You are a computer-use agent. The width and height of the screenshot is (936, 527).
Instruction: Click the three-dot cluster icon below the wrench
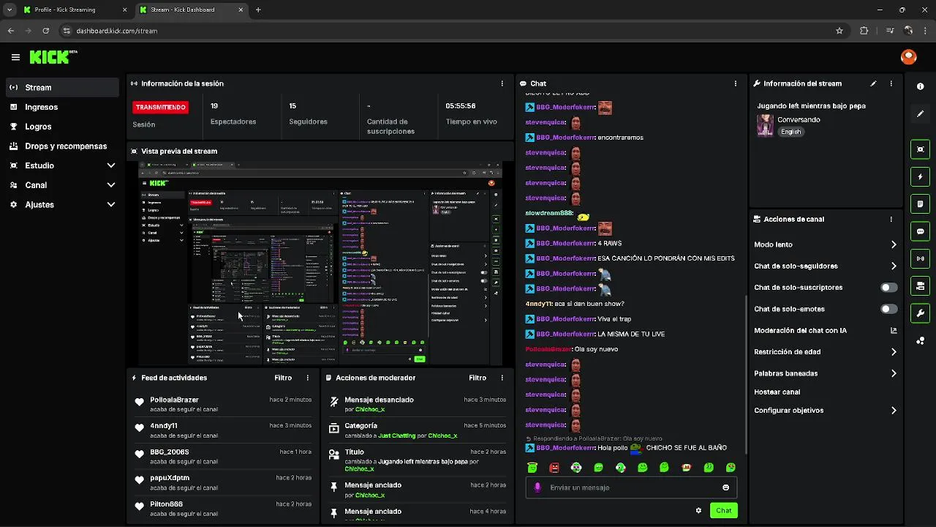[920, 340]
